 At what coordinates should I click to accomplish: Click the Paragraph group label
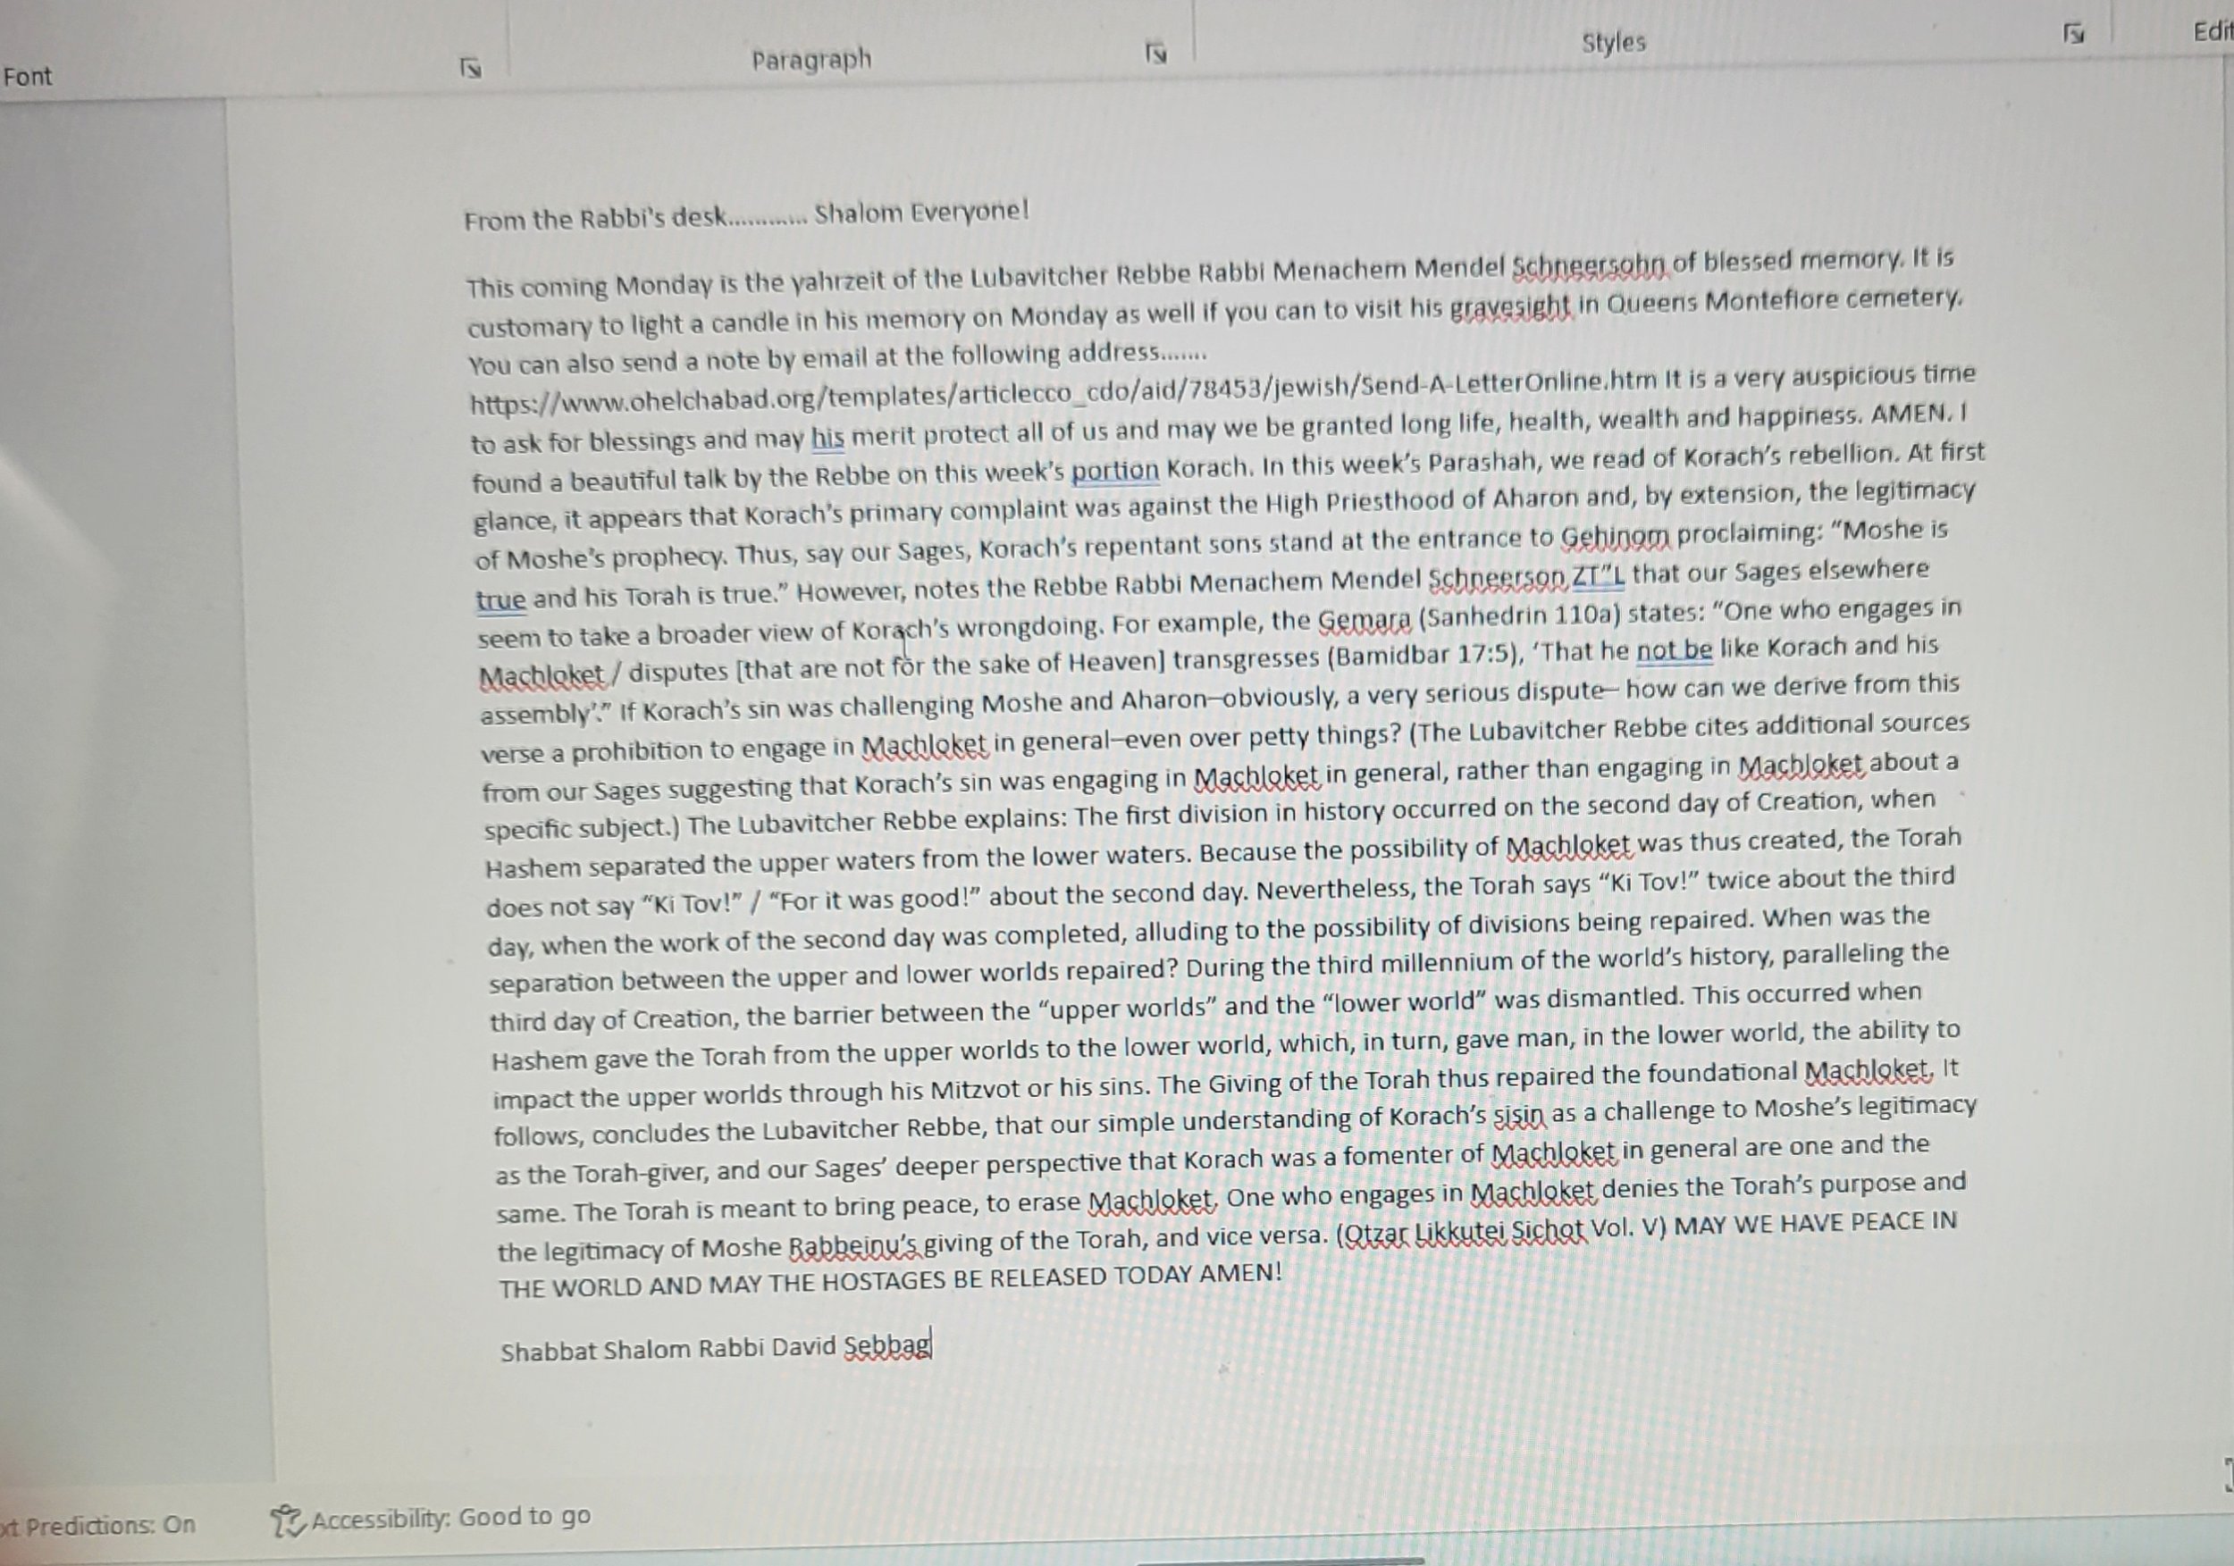point(810,61)
